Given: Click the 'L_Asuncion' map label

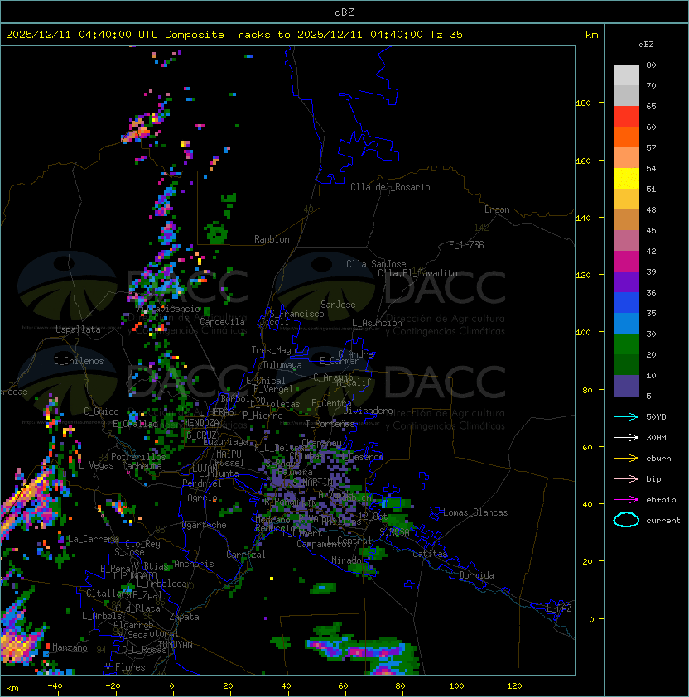Looking at the screenshot, I should (x=377, y=323).
